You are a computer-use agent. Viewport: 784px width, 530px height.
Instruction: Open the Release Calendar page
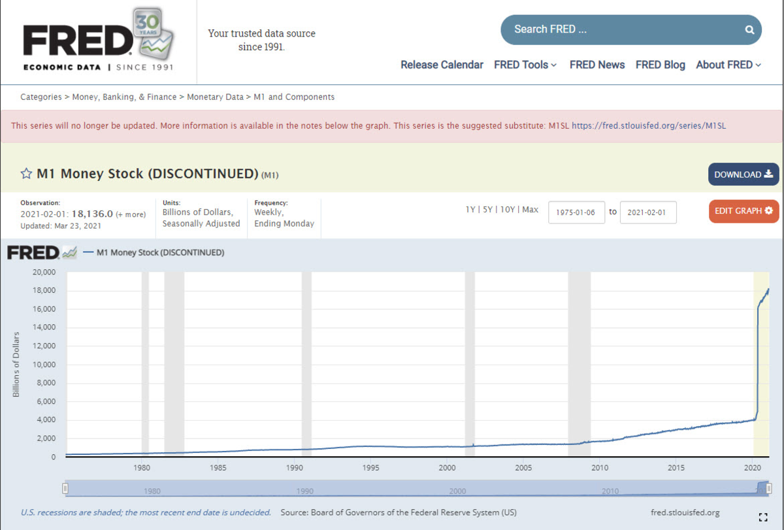click(x=442, y=65)
